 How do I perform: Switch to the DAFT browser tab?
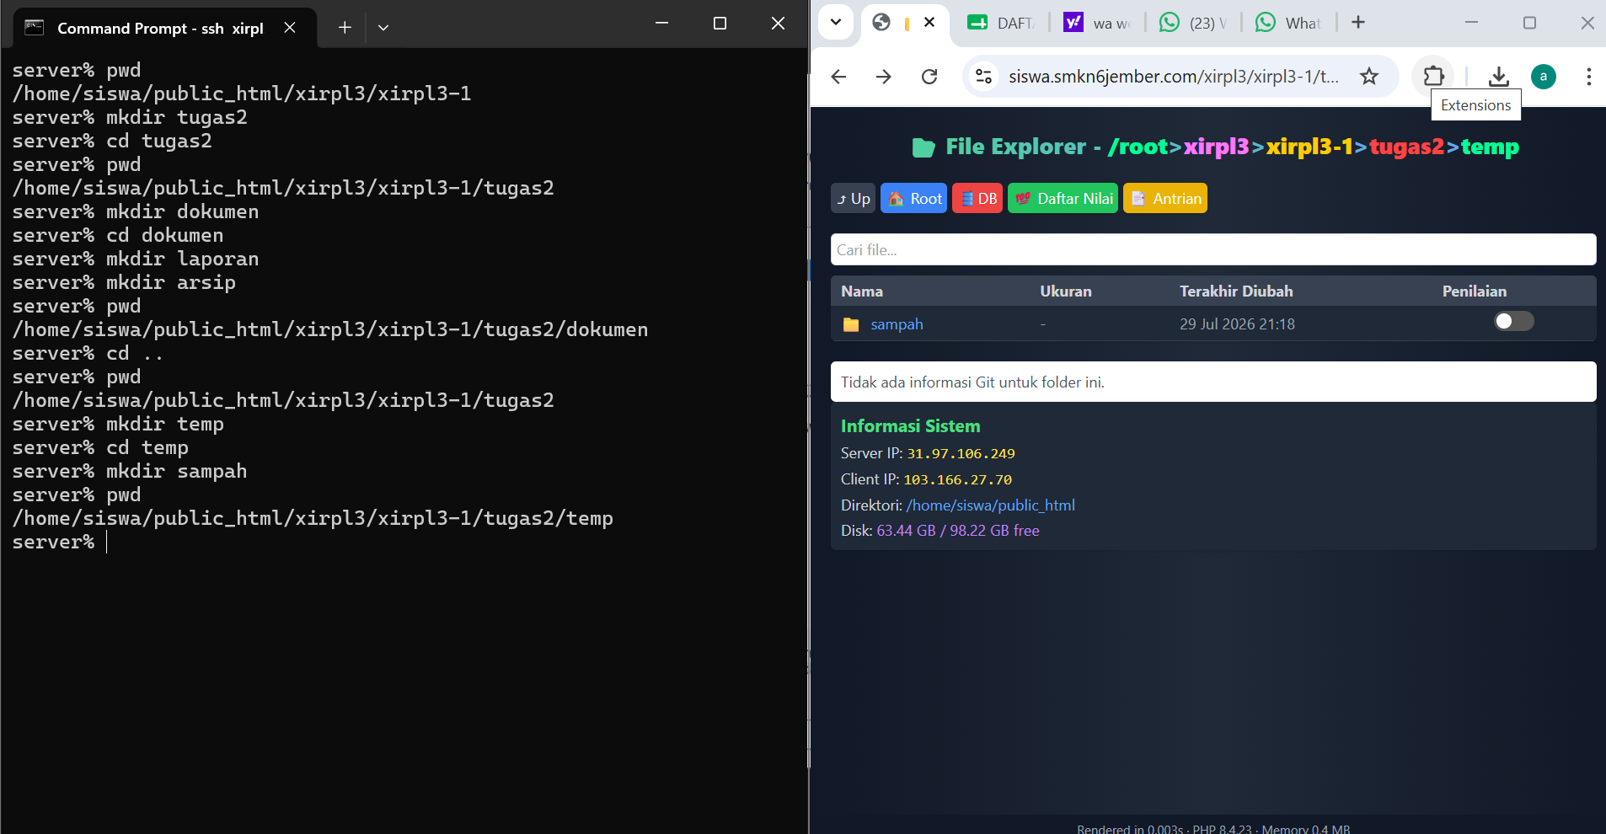[x=1000, y=23]
